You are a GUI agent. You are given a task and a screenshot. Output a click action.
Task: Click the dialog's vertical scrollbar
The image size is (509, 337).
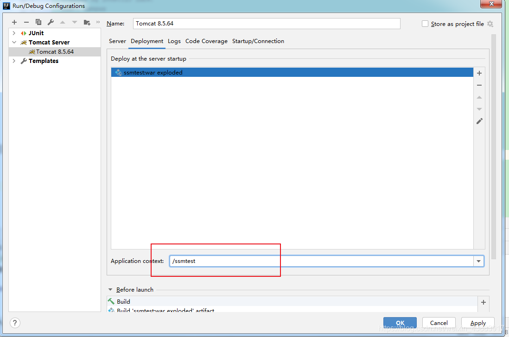click(x=494, y=146)
